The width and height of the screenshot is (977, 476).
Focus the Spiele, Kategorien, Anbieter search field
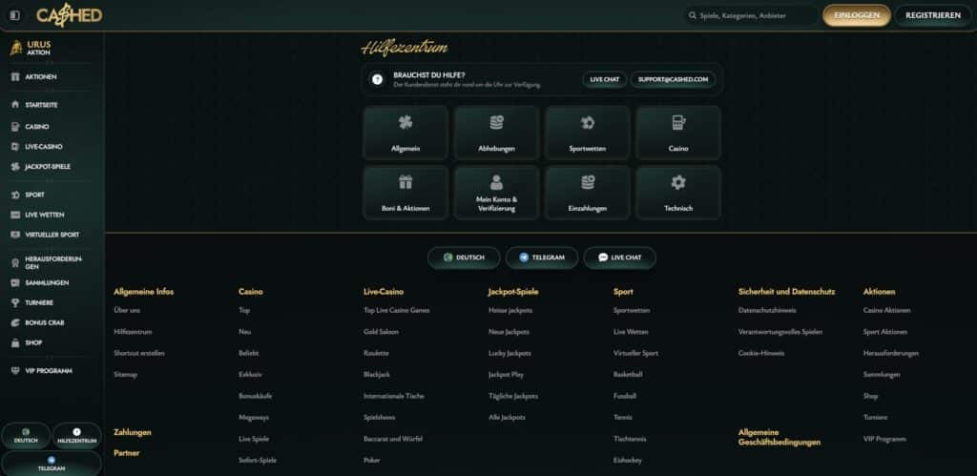coord(751,15)
